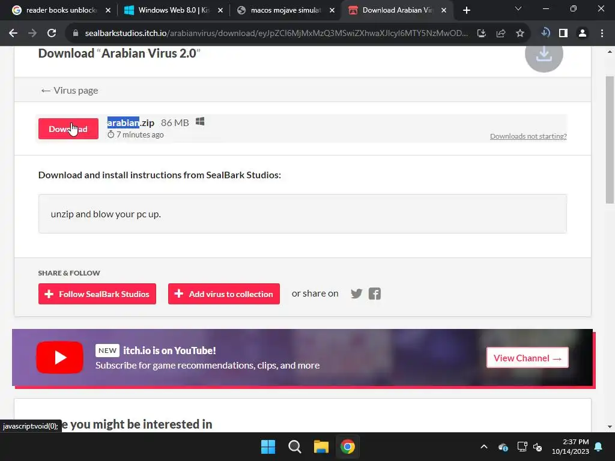Open the Chrome downloads icon
Viewport: 615px width, 461px height.
pyautogui.click(x=545, y=33)
